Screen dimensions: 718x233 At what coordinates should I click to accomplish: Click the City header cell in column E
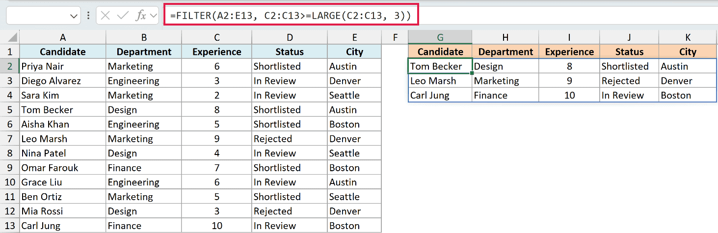[x=354, y=52]
